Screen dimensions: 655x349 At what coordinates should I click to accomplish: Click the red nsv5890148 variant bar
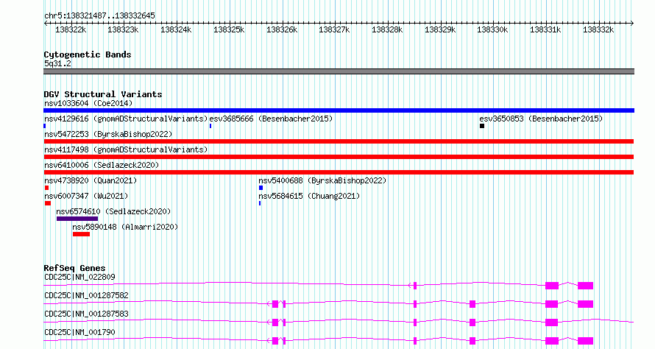tap(81, 234)
